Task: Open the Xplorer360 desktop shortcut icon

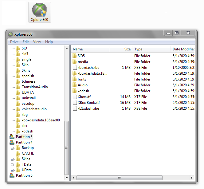Action: [x=40, y=12]
